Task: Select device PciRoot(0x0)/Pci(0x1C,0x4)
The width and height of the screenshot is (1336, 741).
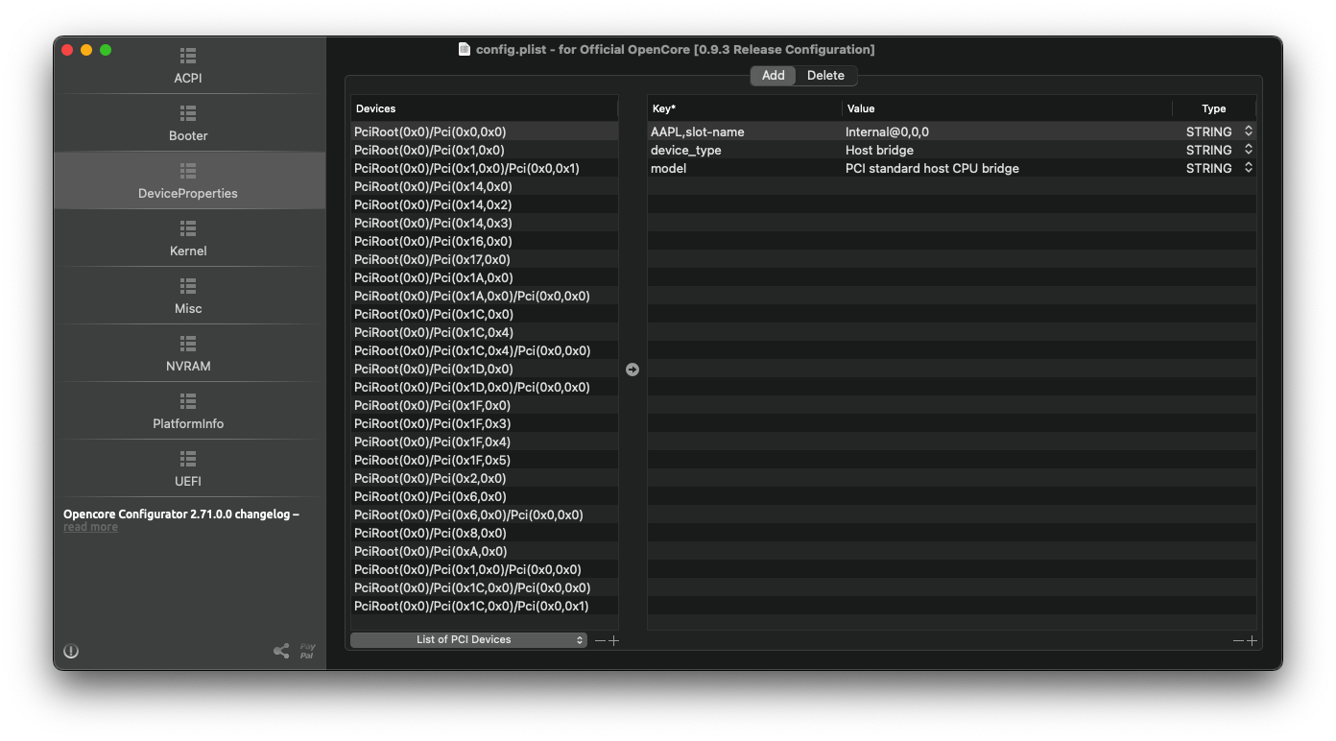Action: coord(485,332)
